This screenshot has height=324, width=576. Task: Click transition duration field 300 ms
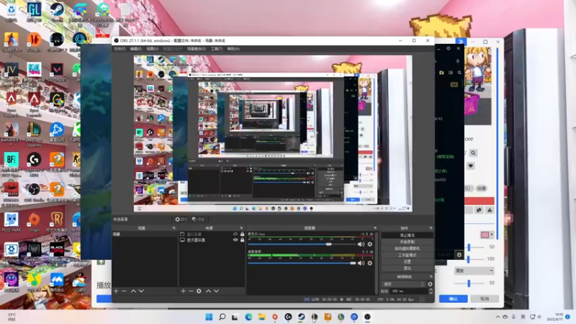coord(408,291)
